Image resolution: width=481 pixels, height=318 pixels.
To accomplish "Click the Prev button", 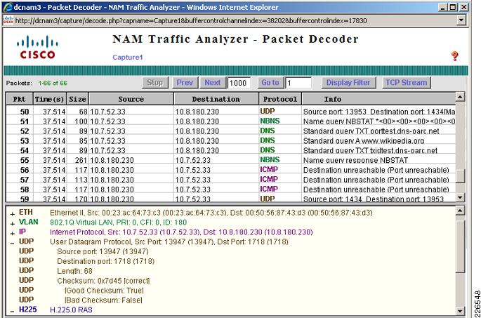I will 185,83.
